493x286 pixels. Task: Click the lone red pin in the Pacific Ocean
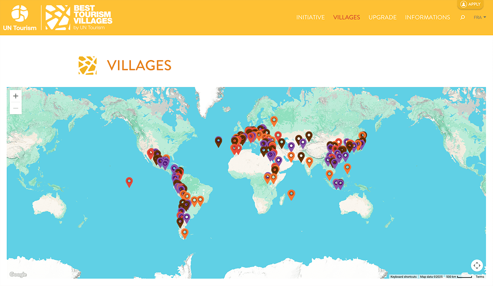pyautogui.click(x=129, y=182)
